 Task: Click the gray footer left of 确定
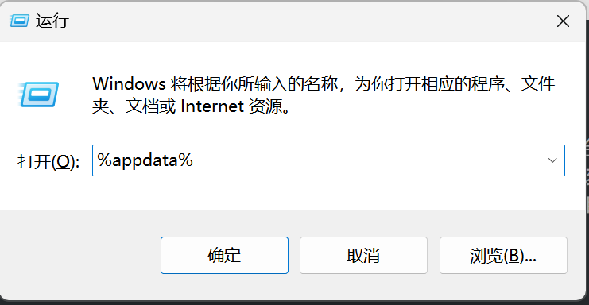81,255
